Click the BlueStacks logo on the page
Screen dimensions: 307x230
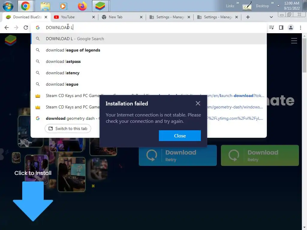coord(10,40)
